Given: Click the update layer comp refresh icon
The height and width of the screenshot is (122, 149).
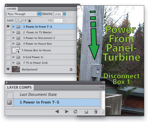Looking at the screenshot, I should (x=75, y=112).
